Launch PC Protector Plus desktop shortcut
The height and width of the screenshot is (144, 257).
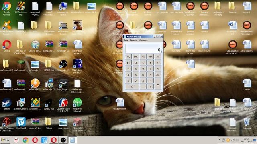[x=21, y=9]
